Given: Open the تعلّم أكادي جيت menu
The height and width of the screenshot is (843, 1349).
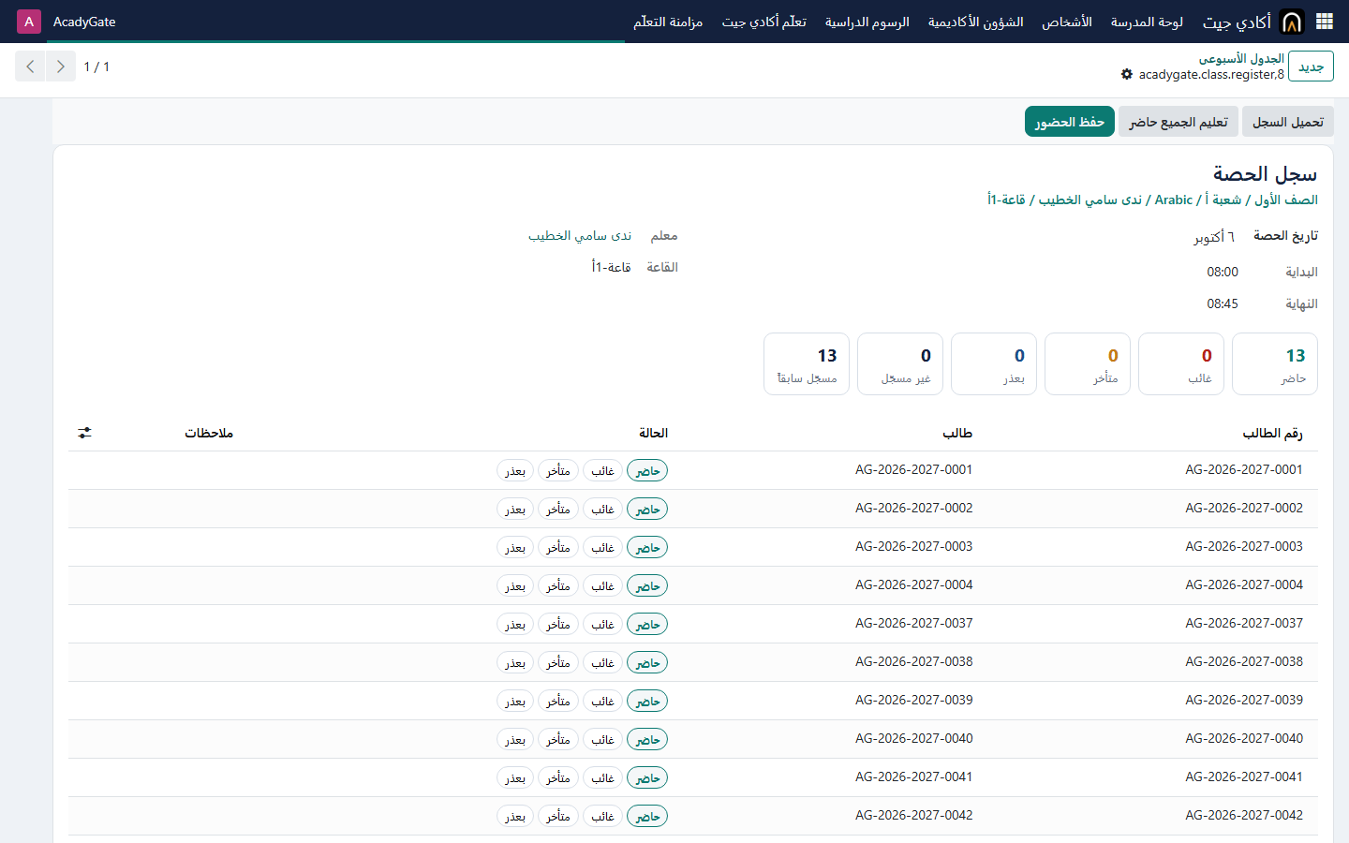Looking at the screenshot, I should click(763, 22).
